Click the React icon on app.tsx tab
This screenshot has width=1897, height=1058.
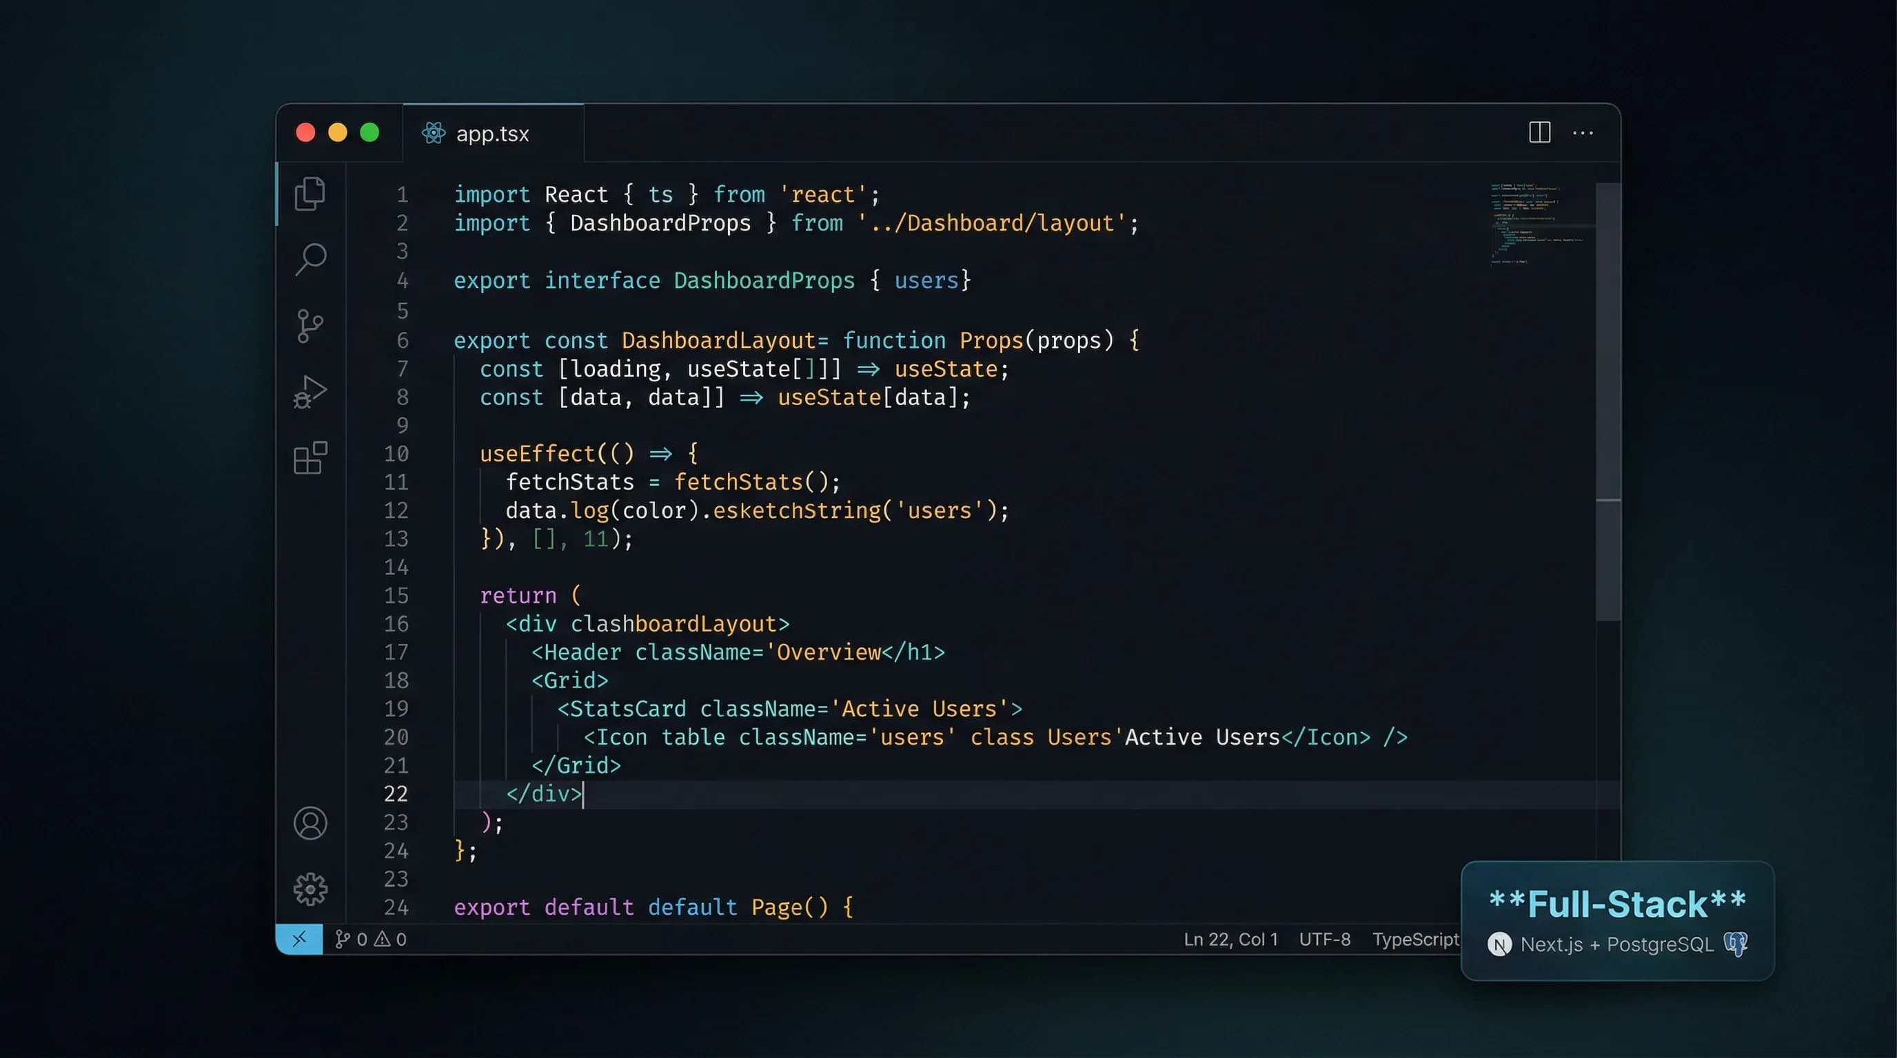(433, 133)
